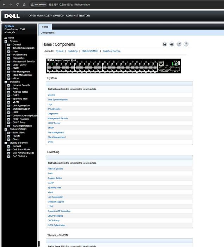Select Table Views in navigation tree
Screen dimensions: 224x247
[x=19, y=132]
